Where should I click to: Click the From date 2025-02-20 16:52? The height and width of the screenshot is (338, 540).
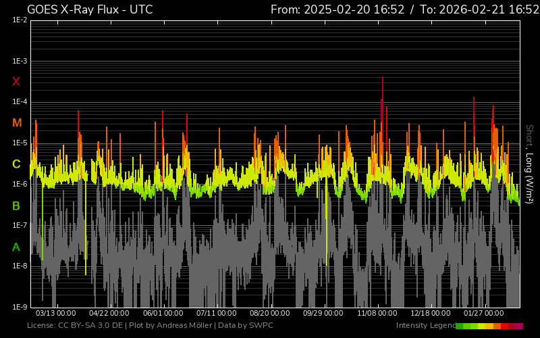point(336,9)
